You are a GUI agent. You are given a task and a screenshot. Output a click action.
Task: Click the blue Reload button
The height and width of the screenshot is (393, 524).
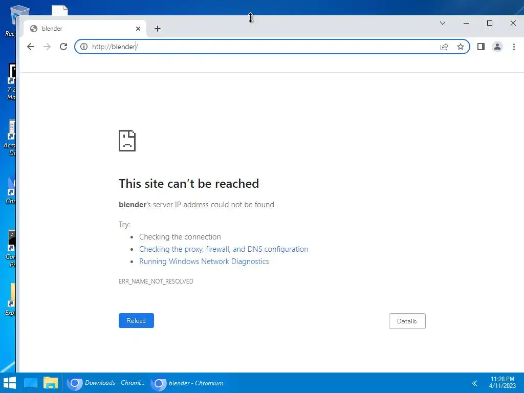click(136, 320)
